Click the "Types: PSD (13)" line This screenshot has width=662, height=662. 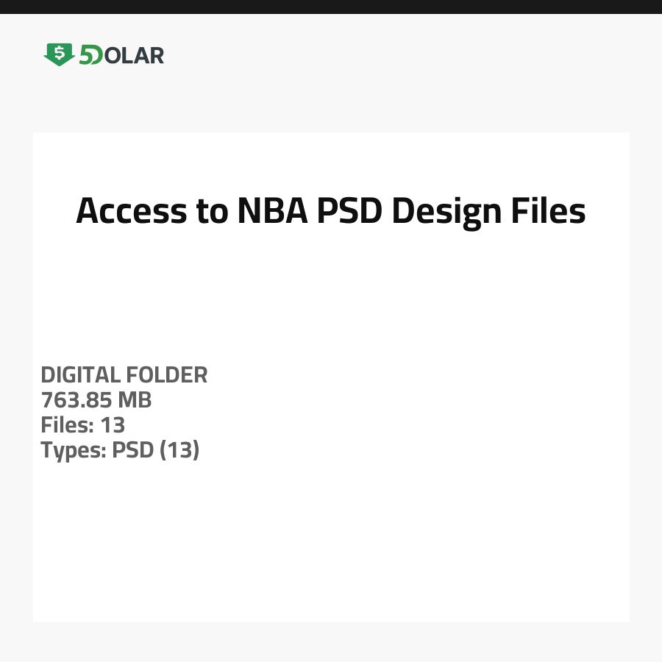click(120, 450)
